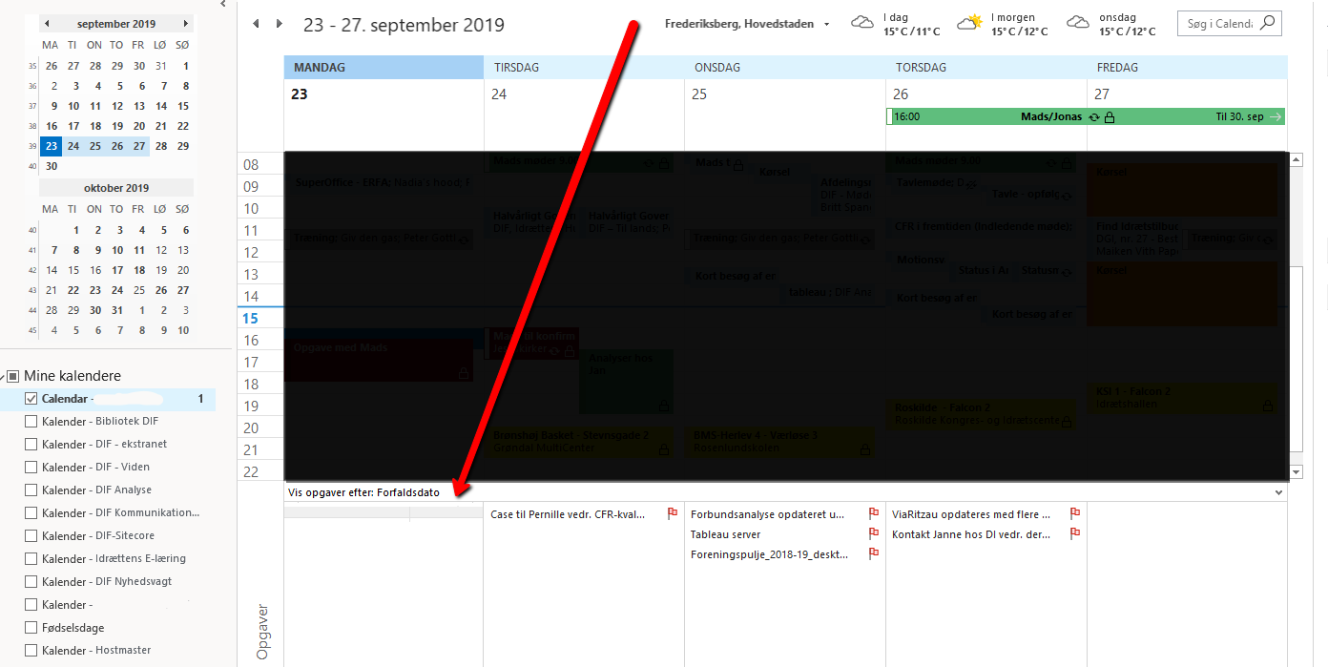Enable Kalender - DIF Analyse

pyautogui.click(x=31, y=490)
